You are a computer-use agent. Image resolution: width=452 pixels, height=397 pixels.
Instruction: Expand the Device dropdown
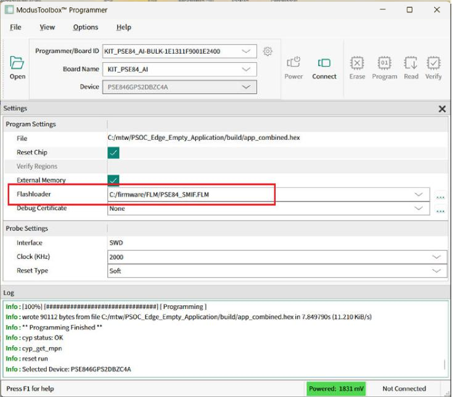[x=246, y=87]
